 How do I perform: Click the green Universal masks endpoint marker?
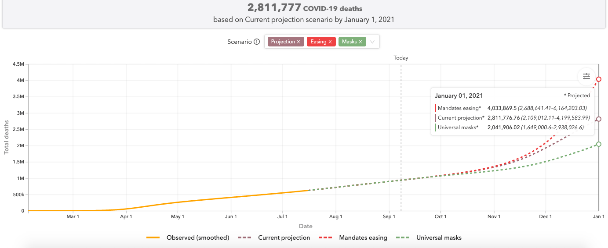599,144
